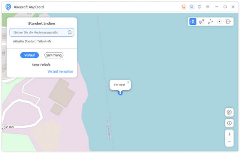Zoom out the map with minus button

point(229,142)
